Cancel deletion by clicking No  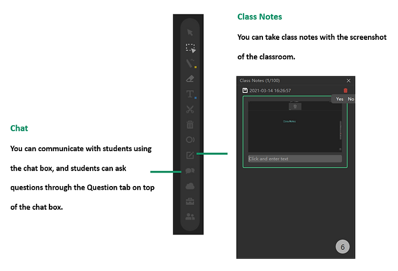coord(351,99)
